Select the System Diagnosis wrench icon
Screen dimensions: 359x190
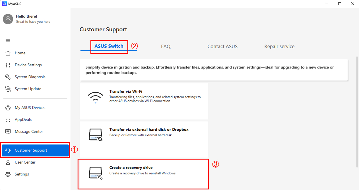[8, 77]
